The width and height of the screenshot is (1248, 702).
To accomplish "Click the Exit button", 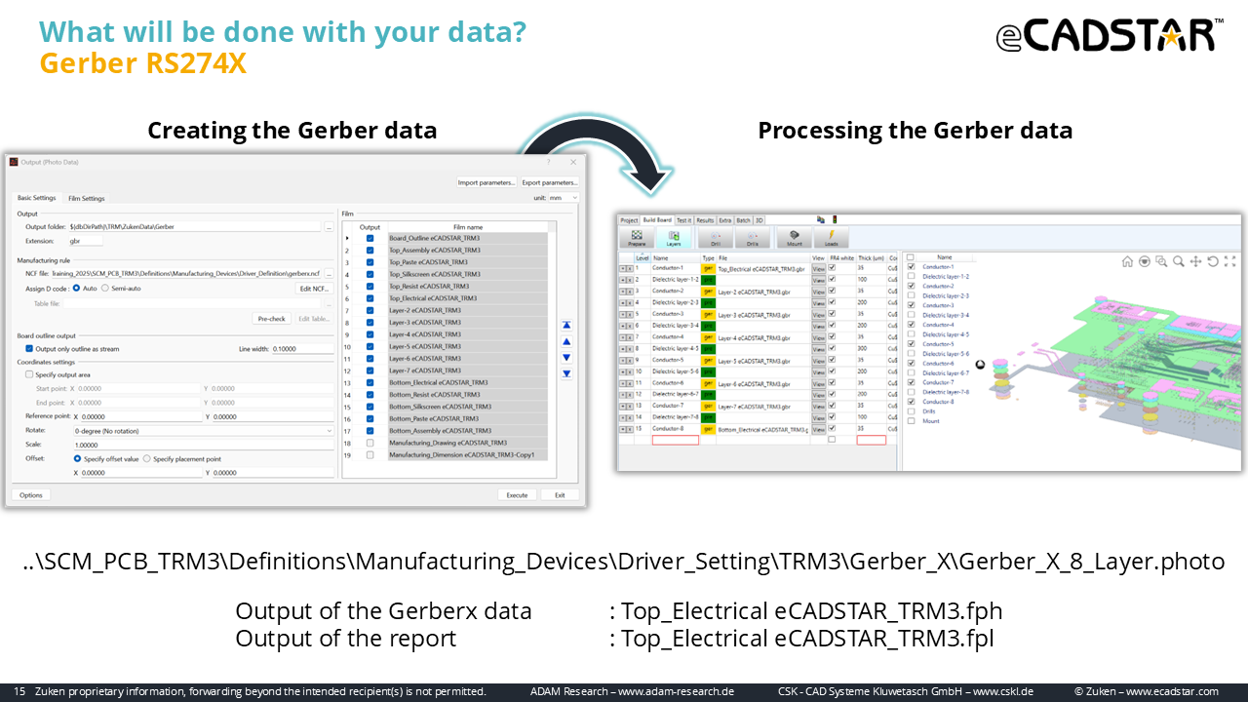I will 560,495.
